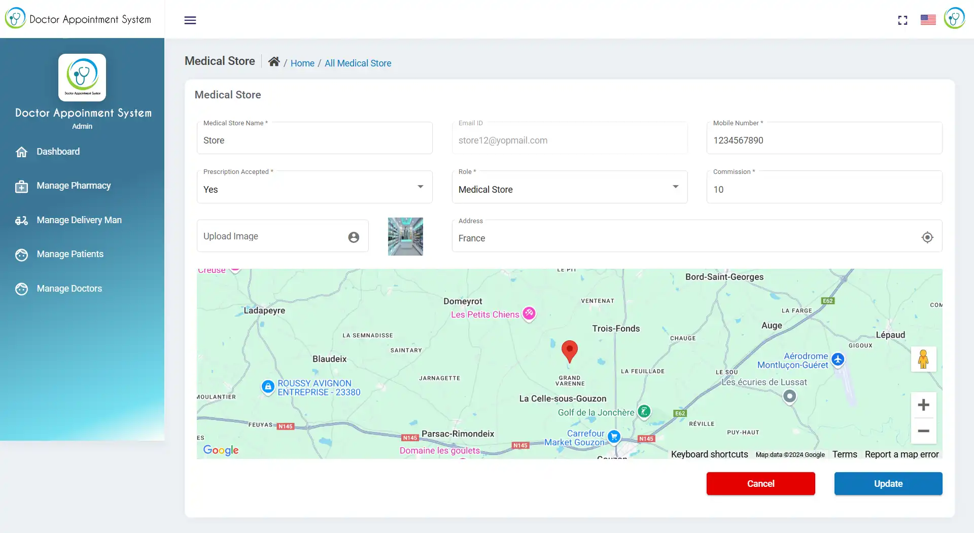Viewport: 974px width, 533px height.
Task: Click the Manage Doctors face icon
Action: click(x=21, y=289)
